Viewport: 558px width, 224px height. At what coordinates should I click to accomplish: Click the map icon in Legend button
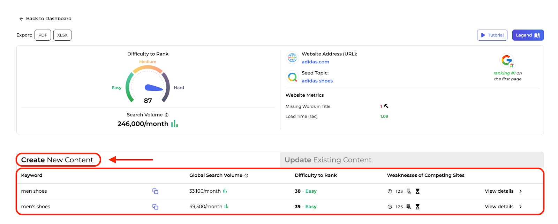(537, 35)
